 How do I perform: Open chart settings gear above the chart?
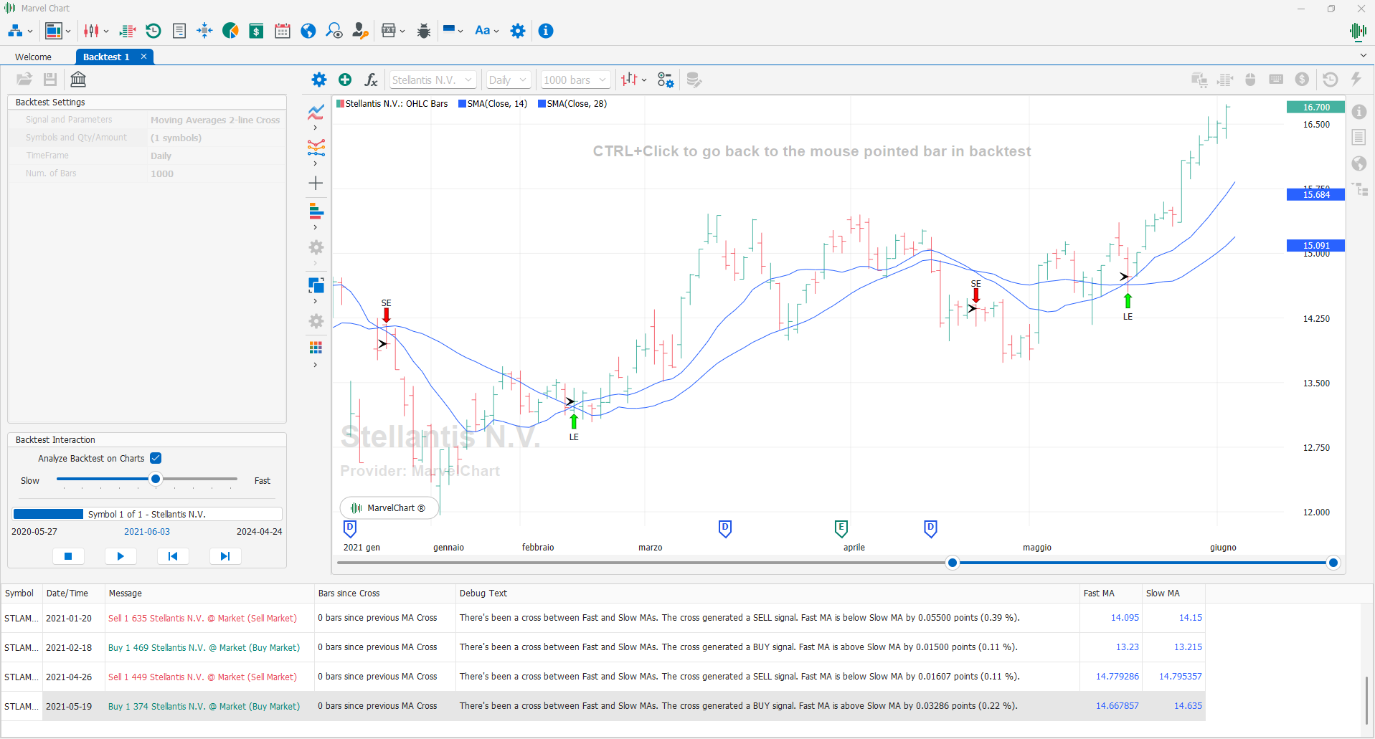tap(319, 80)
